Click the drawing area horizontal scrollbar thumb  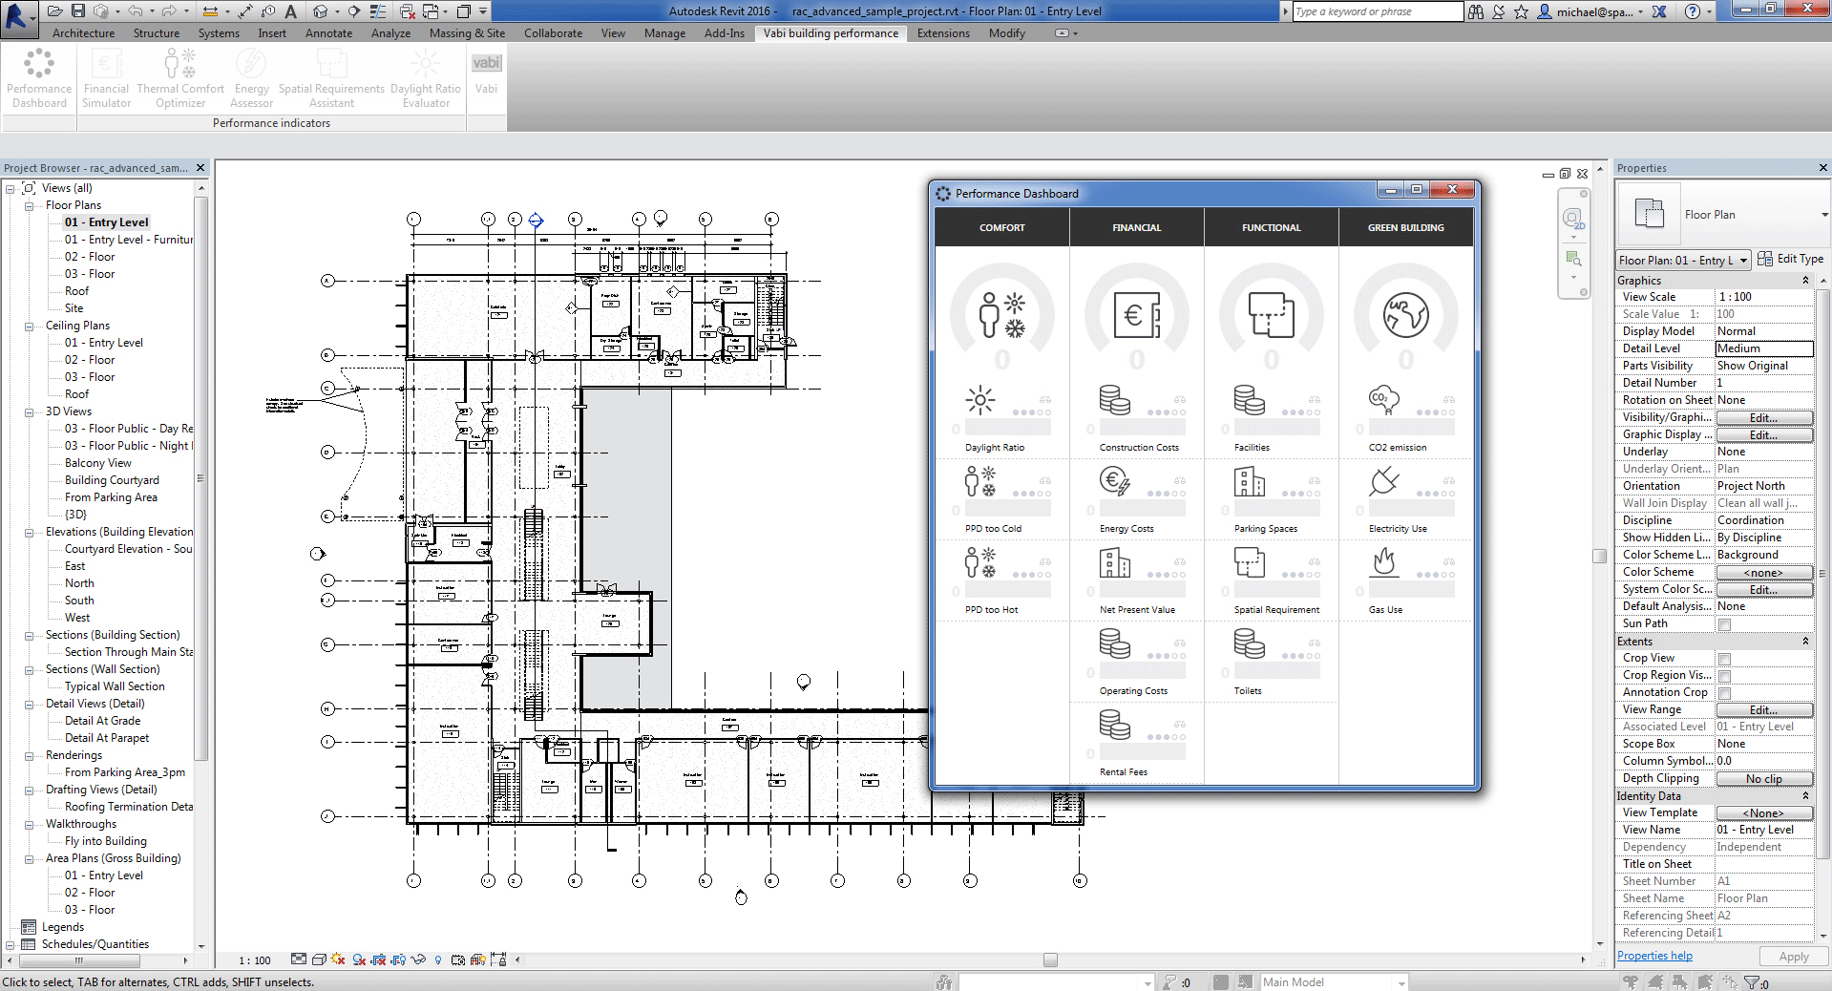click(x=1050, y=960)
